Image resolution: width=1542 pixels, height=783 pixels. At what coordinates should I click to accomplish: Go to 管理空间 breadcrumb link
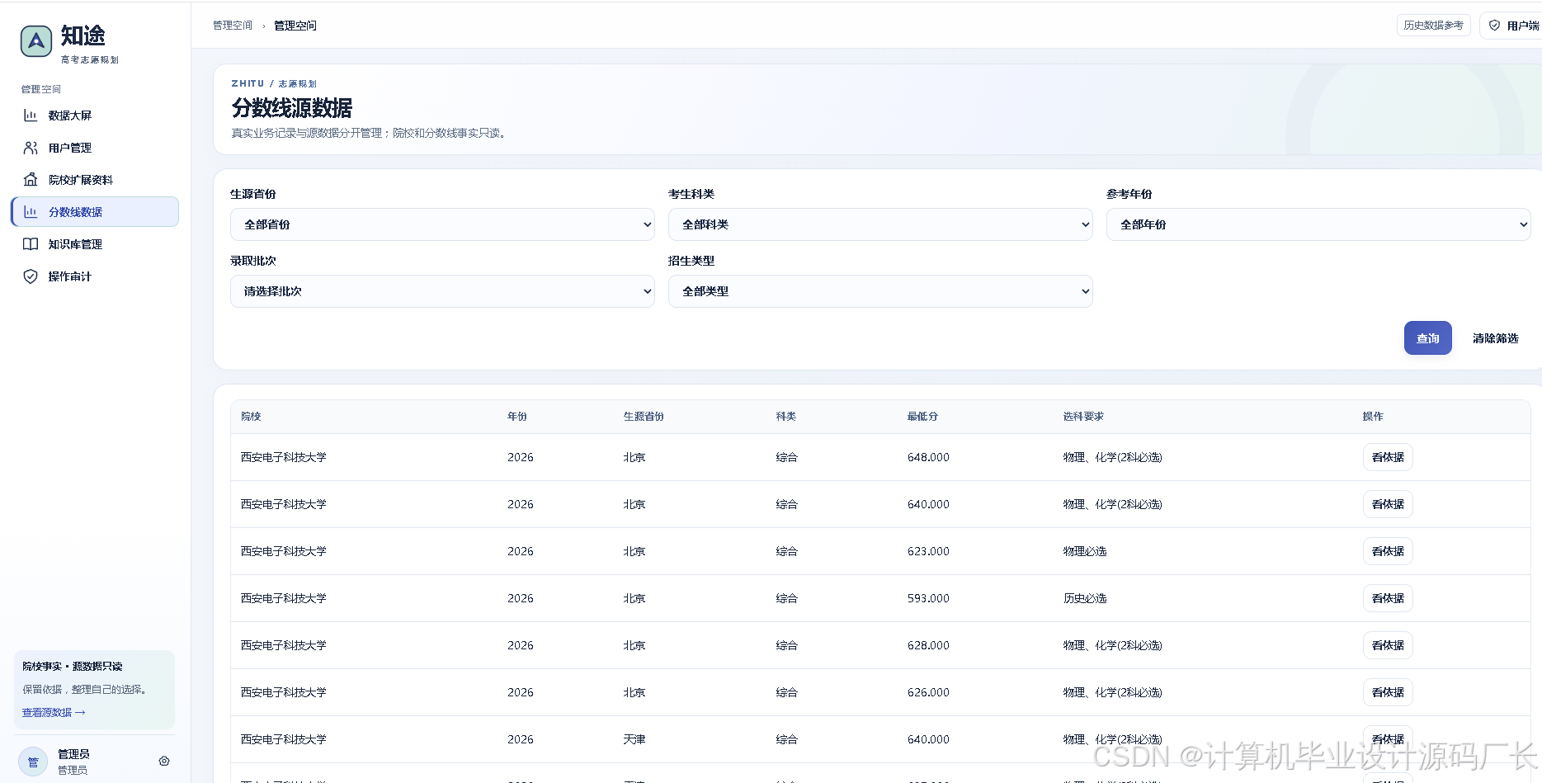tap(233, 26)
